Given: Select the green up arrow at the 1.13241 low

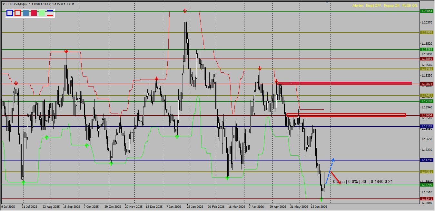Looking at the screenshot, I should pyautogui.click(x=321, y=199).
